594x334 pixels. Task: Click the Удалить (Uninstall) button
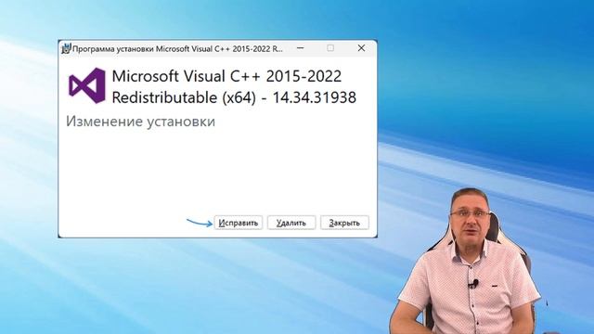[x=291, y=223]
